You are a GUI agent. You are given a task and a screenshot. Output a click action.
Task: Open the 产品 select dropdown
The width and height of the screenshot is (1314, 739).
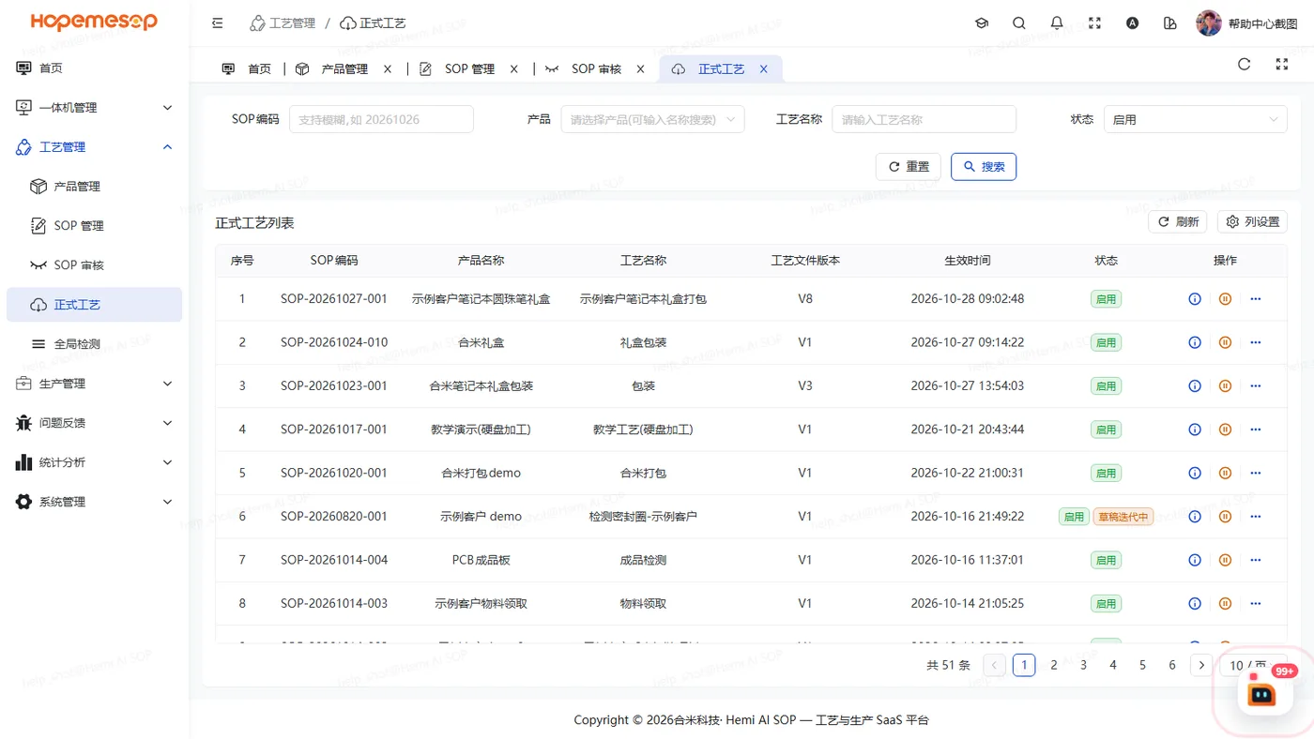pyautogui.click(x=652, y=119)
